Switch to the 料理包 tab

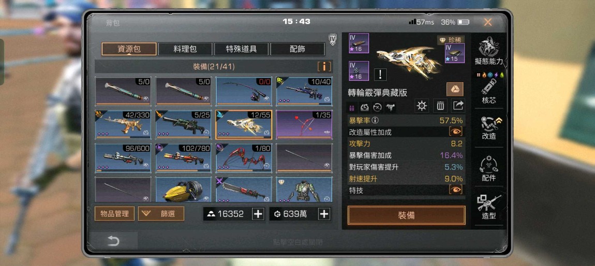[x=185, y=49]
